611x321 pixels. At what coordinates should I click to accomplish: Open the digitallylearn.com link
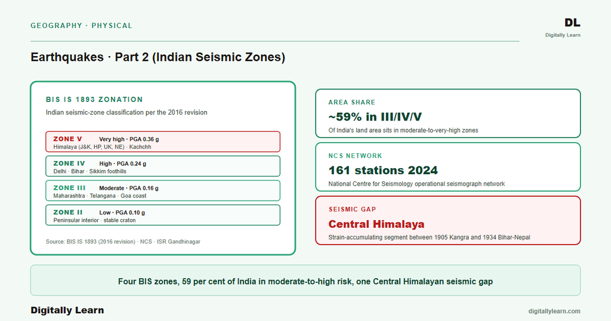pyautogui.click(x=554, y=311)
